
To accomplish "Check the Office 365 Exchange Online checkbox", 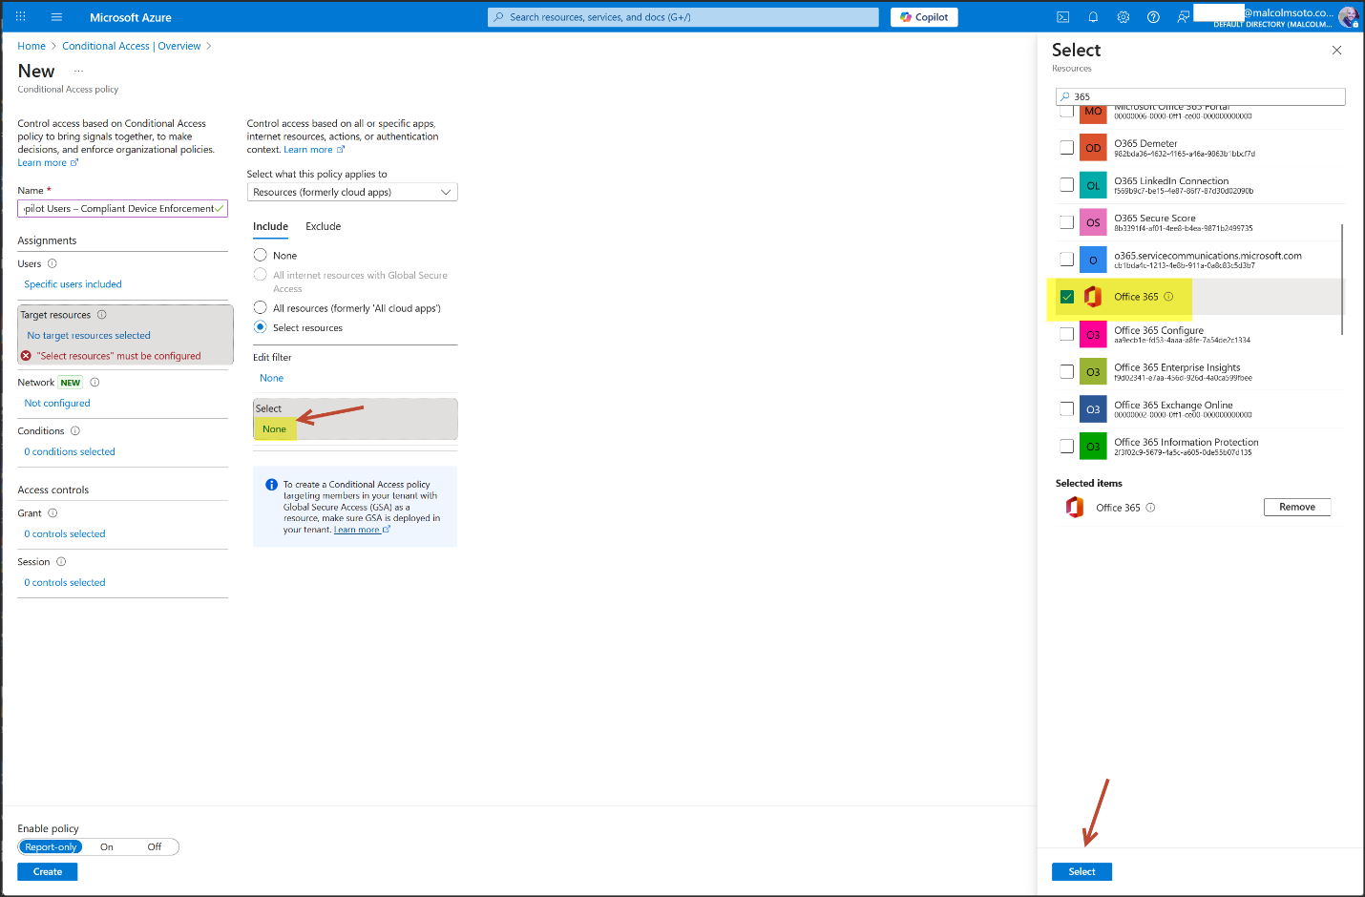I will coord(1067,409).
